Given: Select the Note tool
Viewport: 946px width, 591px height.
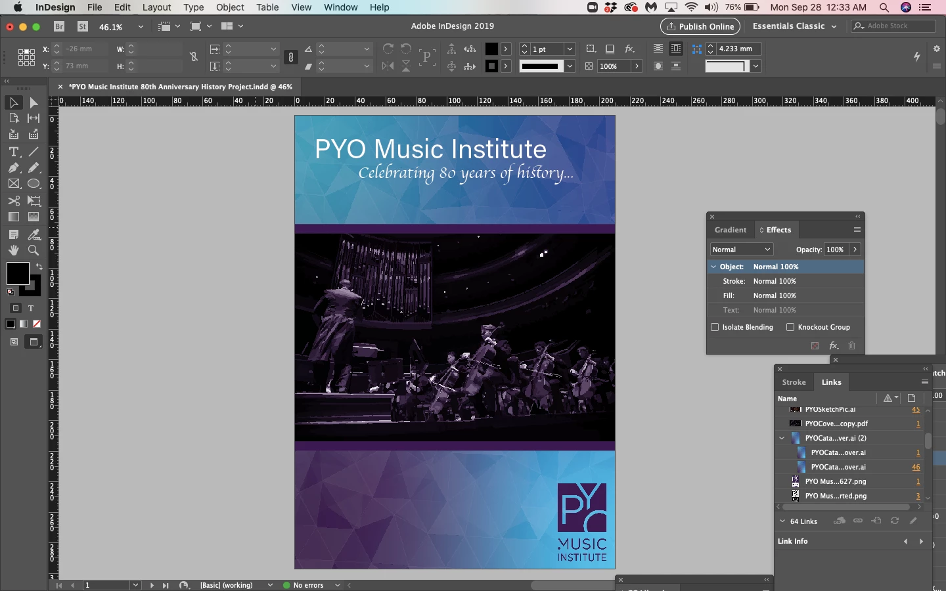Looking at the screenshot, I should tap(13, 234).
